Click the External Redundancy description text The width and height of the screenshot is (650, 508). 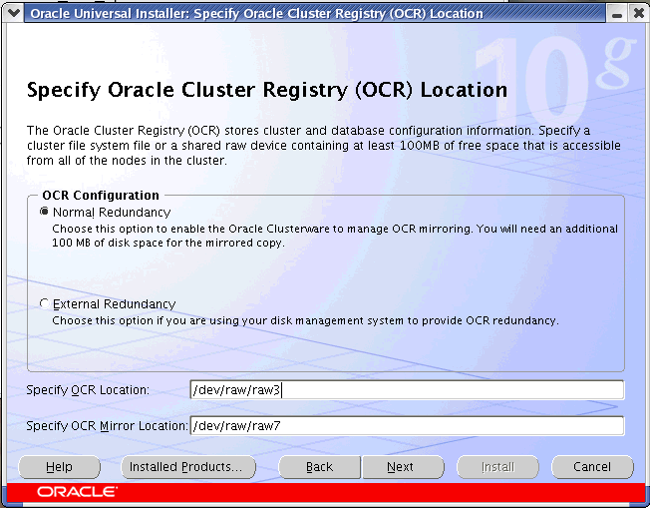click(304, 320)
